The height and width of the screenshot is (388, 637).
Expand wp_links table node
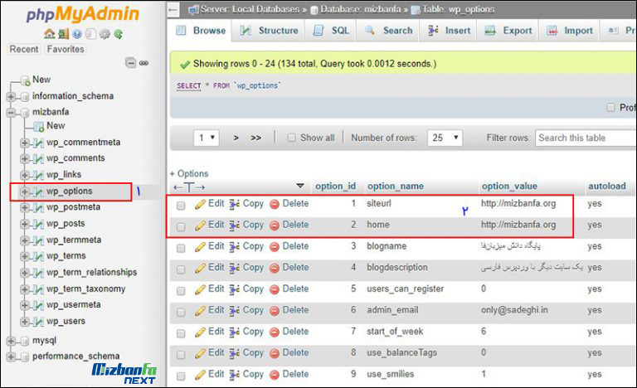click(x=25, y=175)
